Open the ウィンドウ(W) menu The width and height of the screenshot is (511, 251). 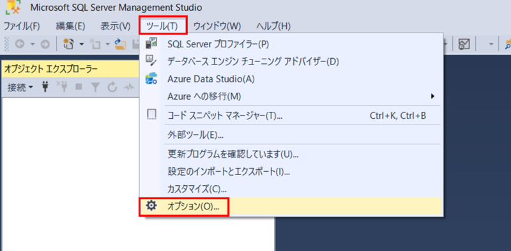pos(217,26)
